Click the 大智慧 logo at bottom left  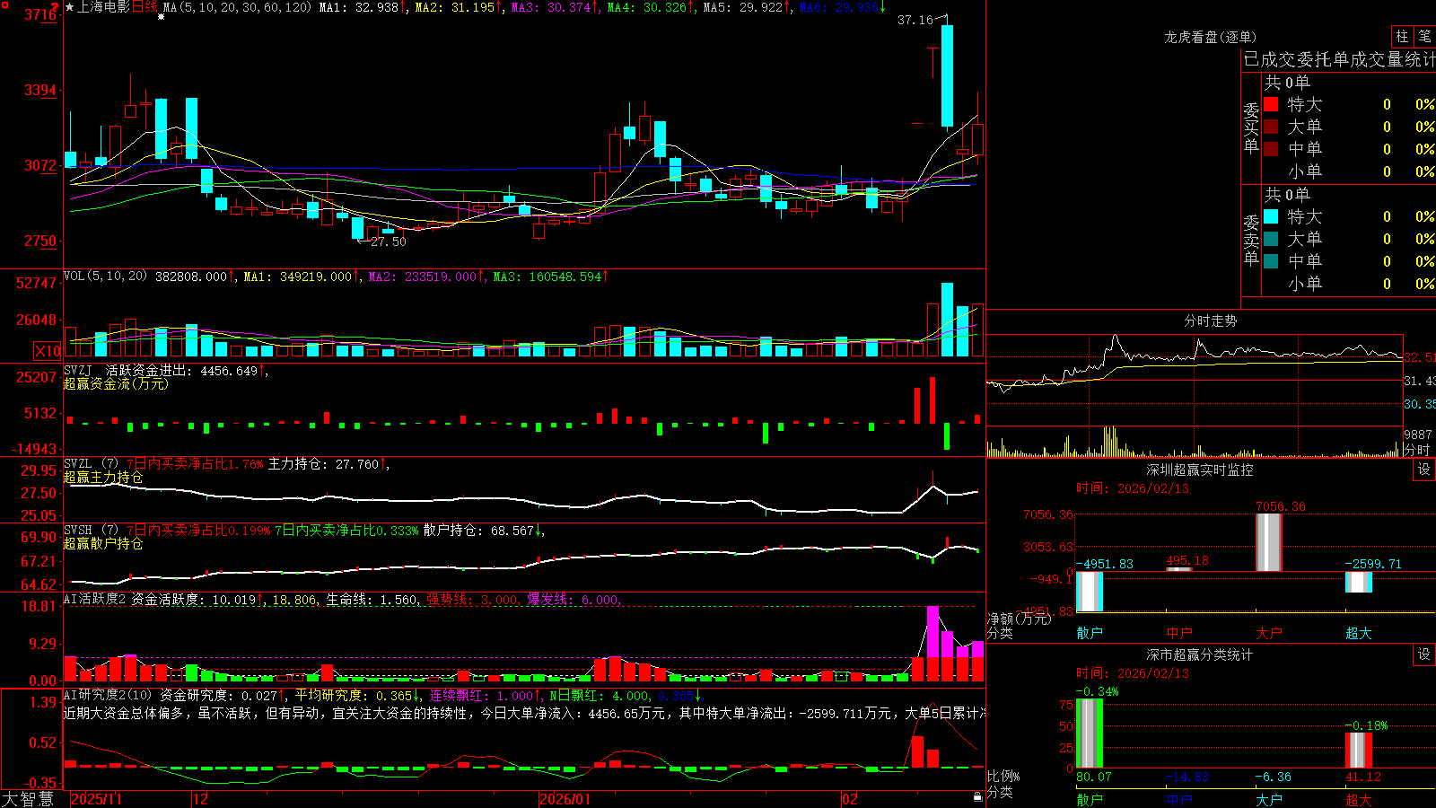[28, 799]
